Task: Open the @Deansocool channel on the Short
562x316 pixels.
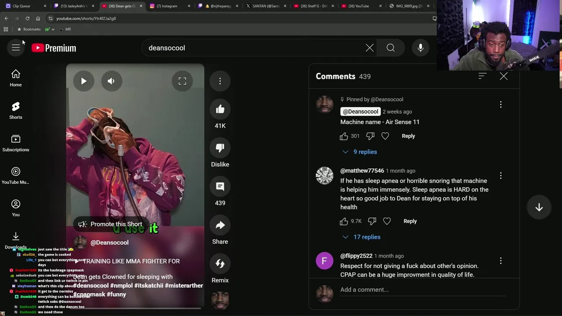Action: pyautogui.click(x=109, y=242)
